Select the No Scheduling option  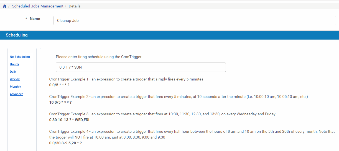tap(20, 57)
